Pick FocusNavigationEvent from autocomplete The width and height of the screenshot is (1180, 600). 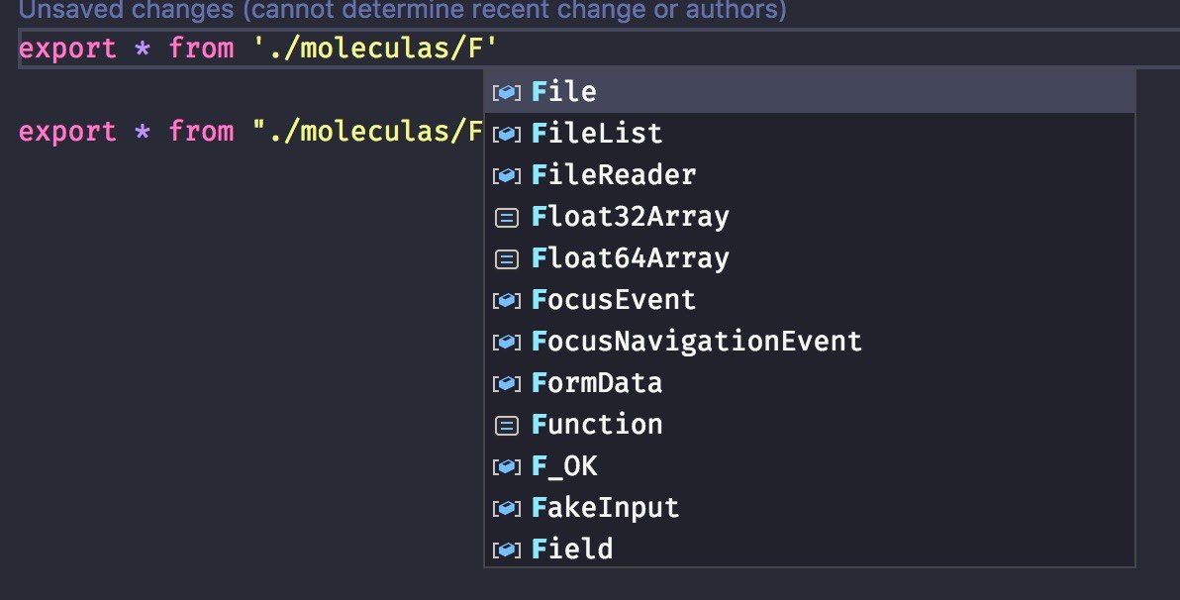click(809, 341)
